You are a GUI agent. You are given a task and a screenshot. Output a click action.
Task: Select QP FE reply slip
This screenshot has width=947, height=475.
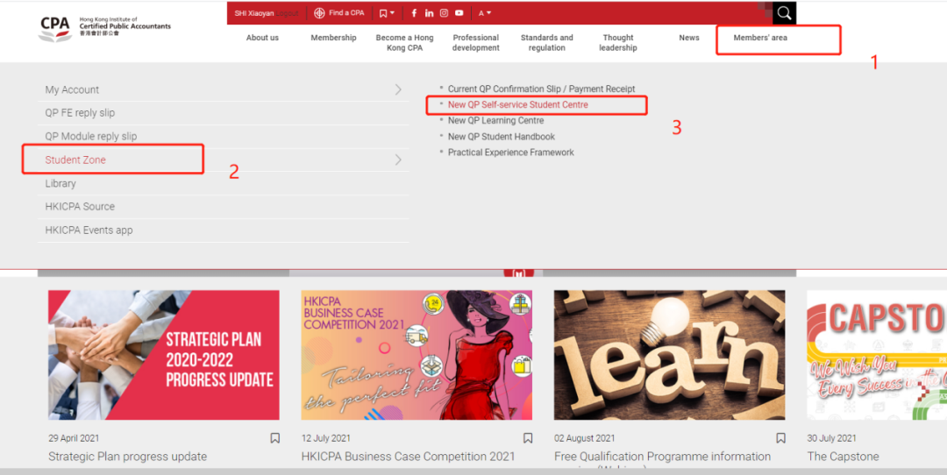[80, 113]
